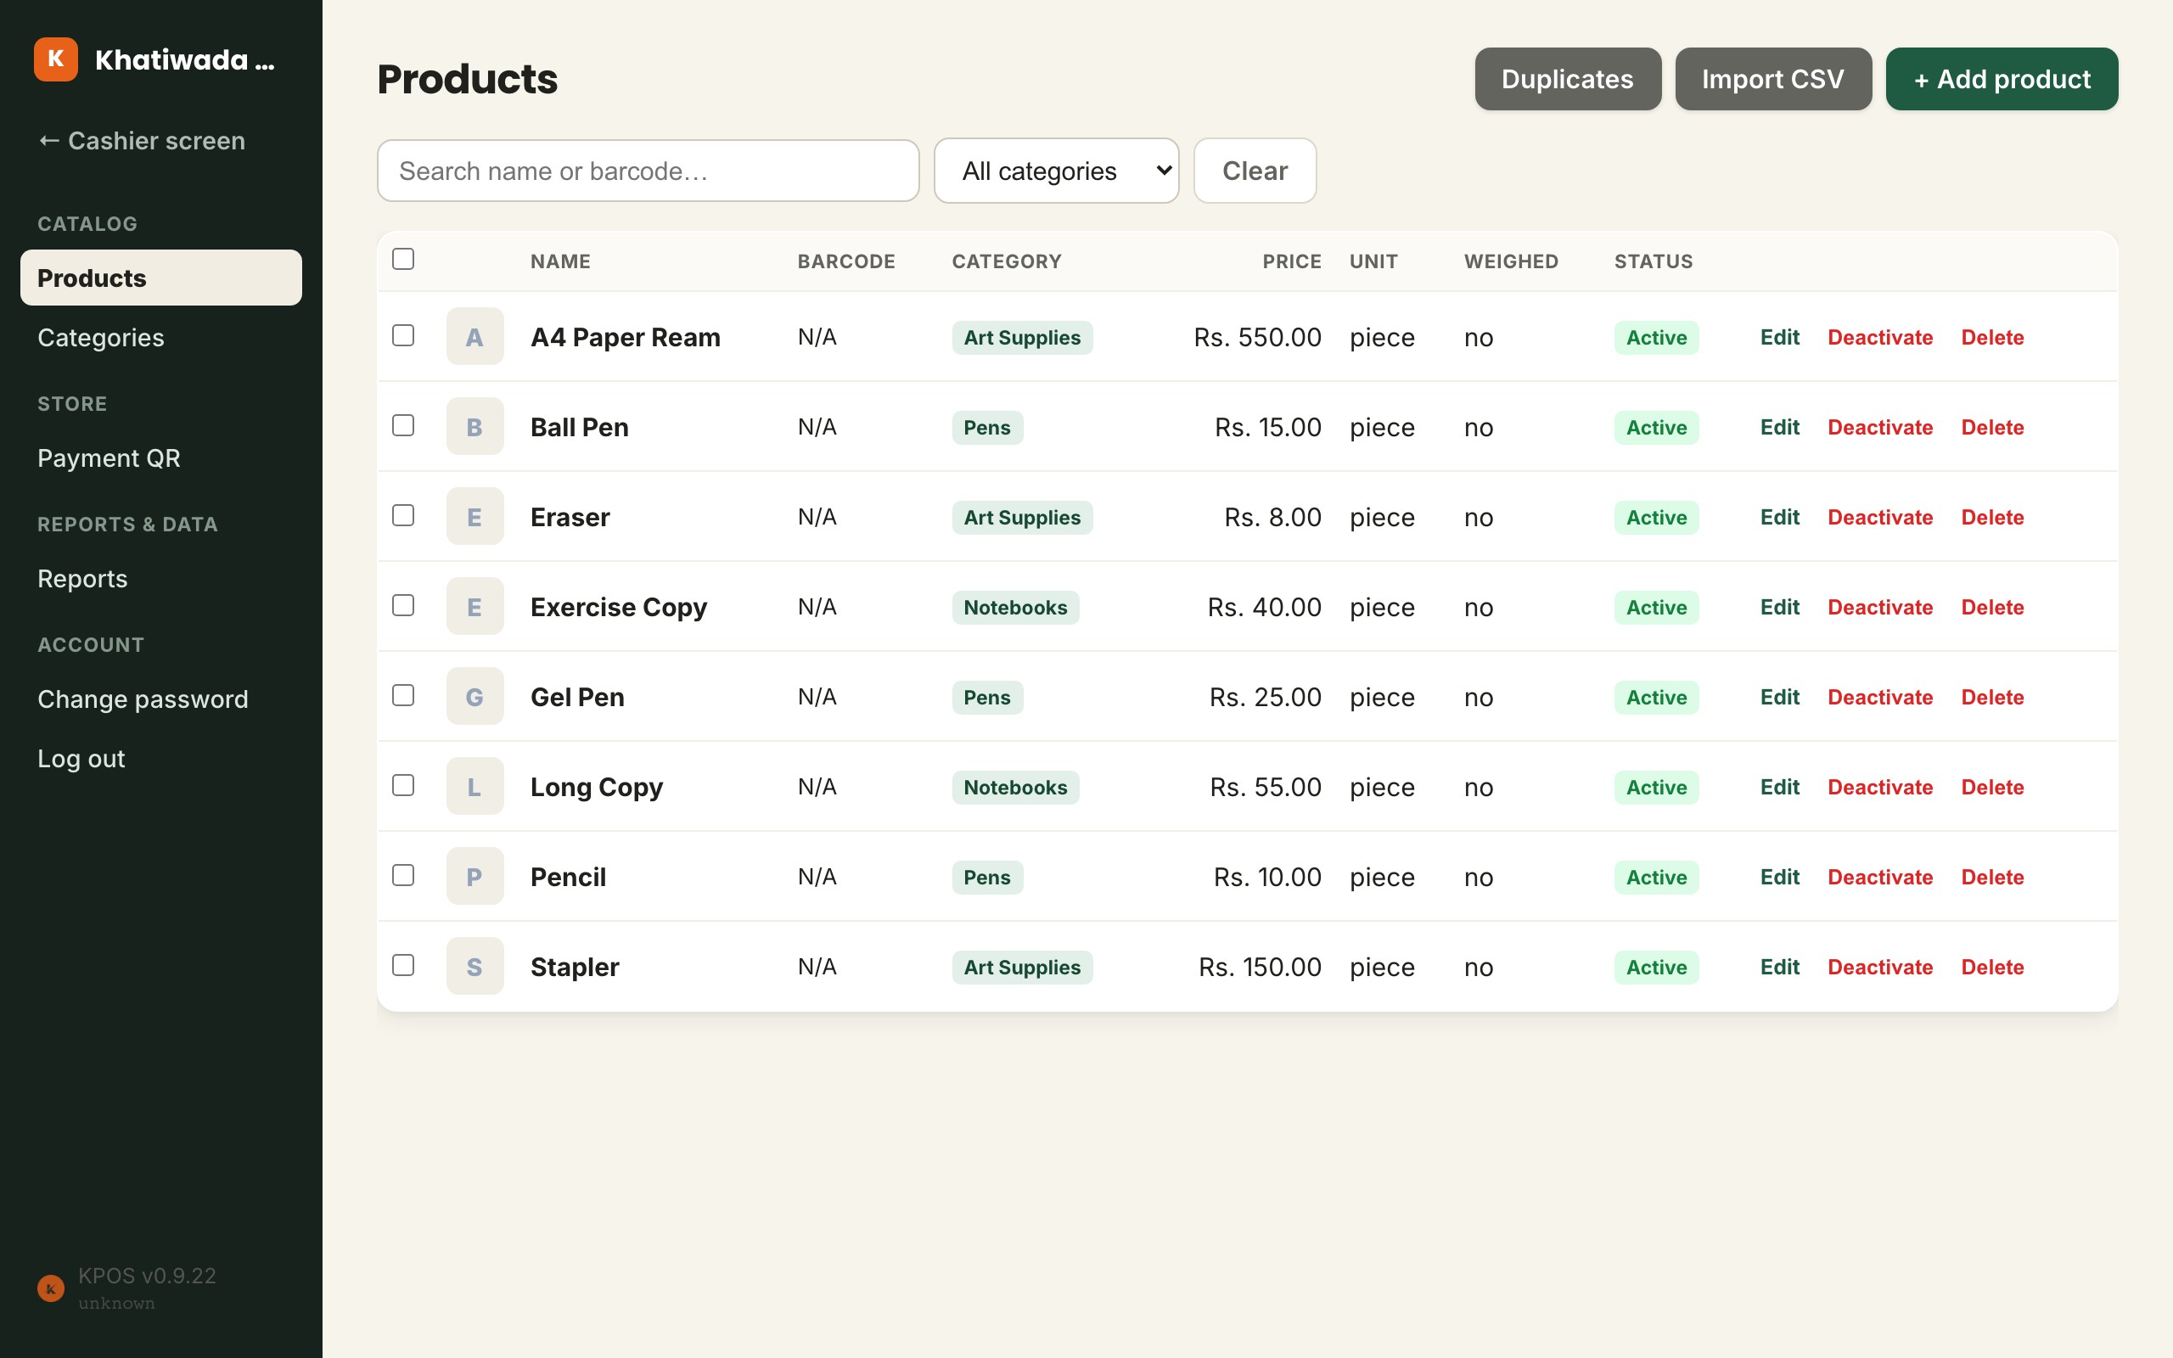Click the KPOS v0.9.22 version label
The image size is (2173, 1358).
click(x=147, y=1276)
